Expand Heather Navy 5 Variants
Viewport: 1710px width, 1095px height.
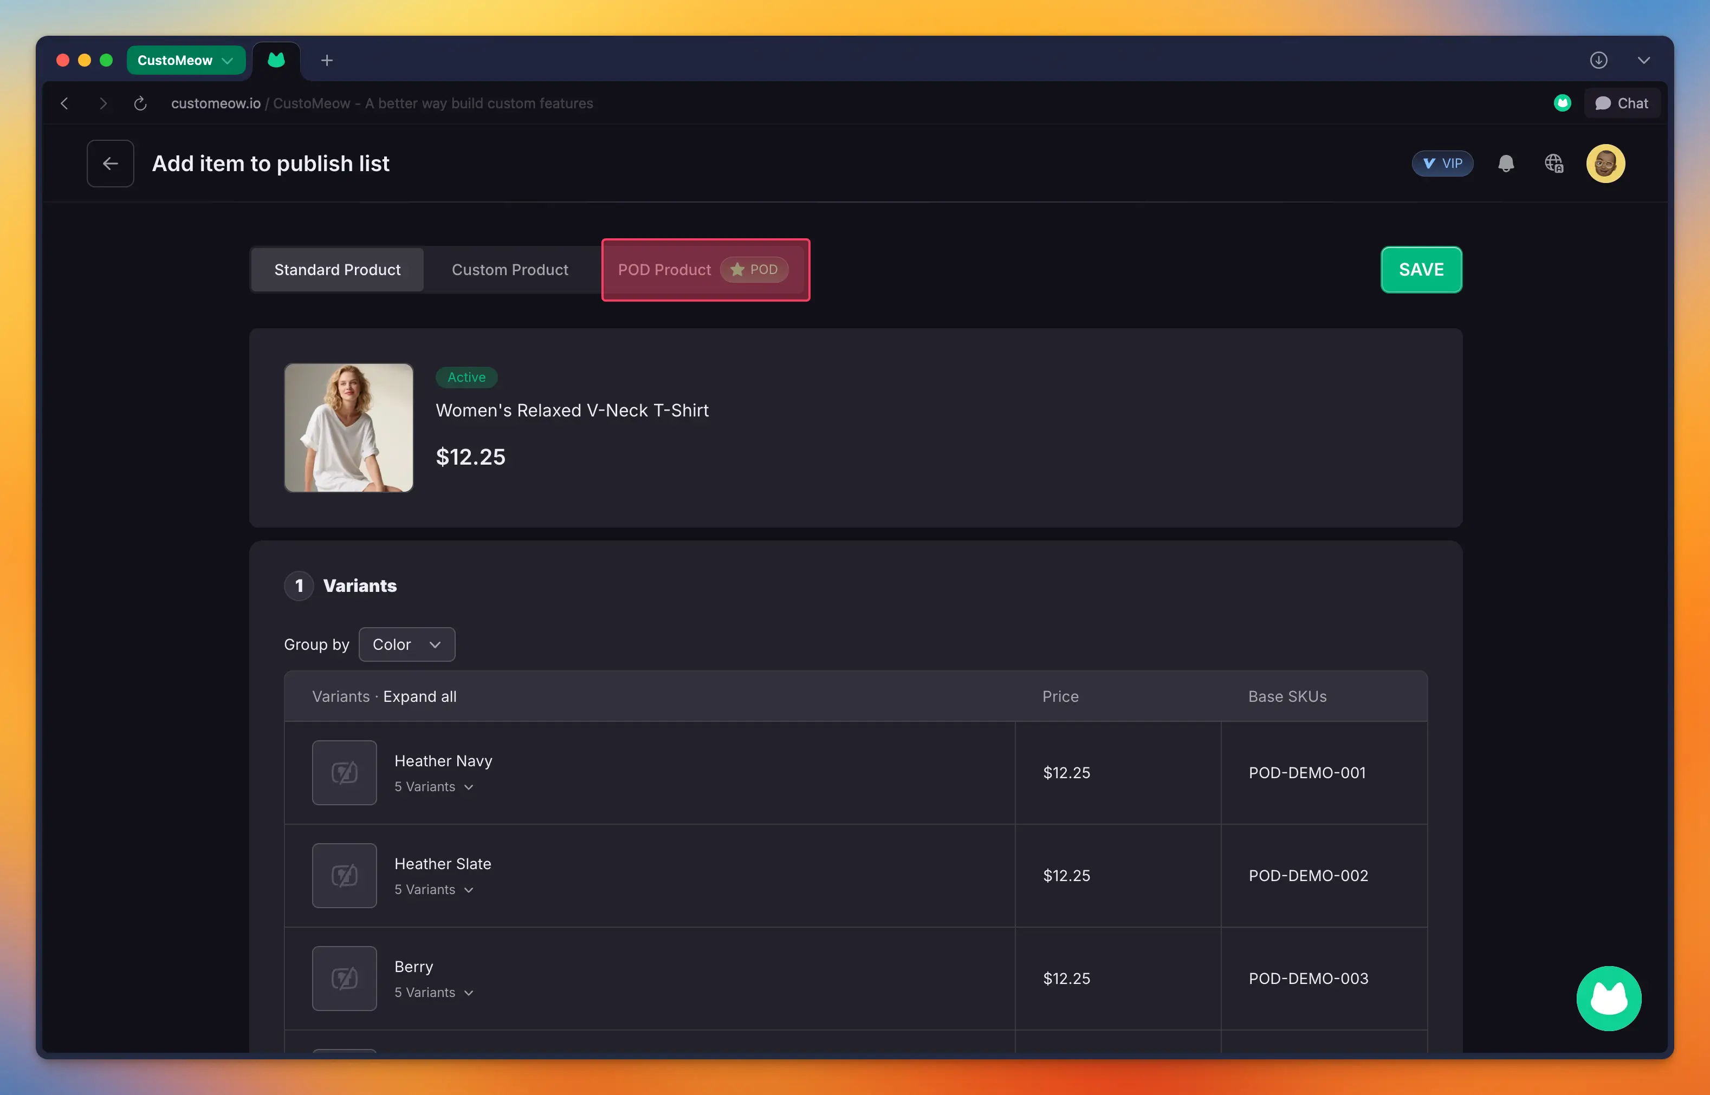(x=434, y=787)
